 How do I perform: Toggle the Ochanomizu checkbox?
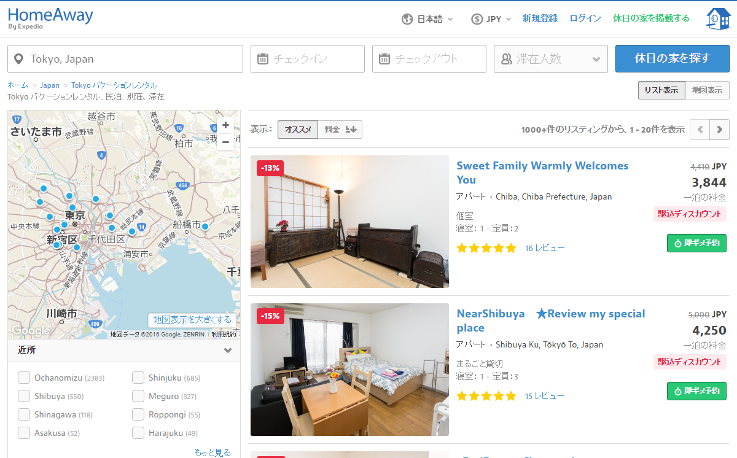(24, 378)
